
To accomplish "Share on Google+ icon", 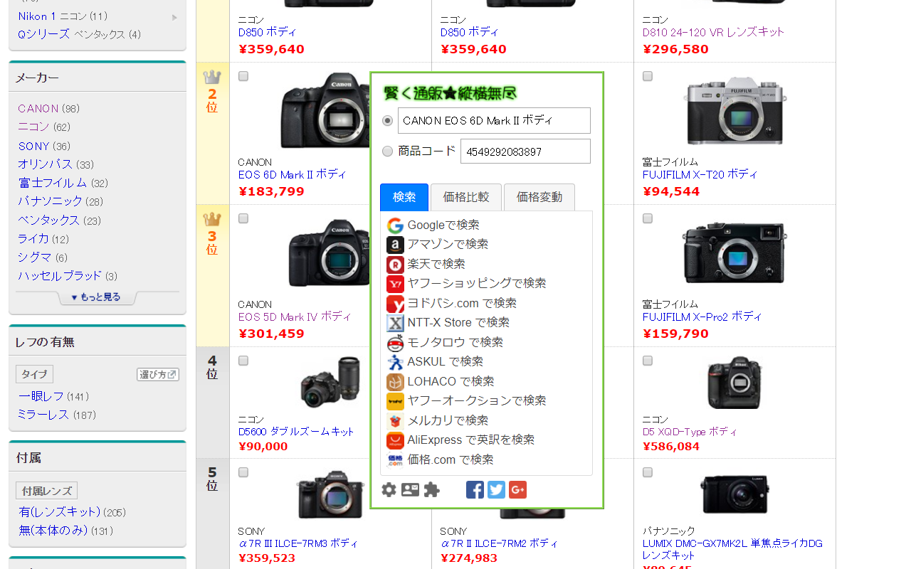I will 517,490.
